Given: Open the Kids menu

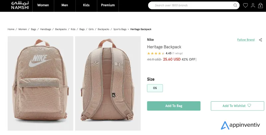Looking at the screenshot, I should 86,5.
